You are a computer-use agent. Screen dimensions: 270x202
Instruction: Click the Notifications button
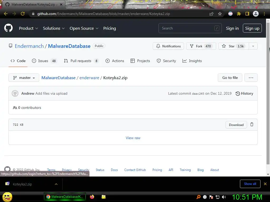coord(168,46)
